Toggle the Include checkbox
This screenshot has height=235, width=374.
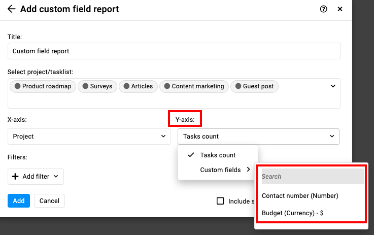(x=220, y=201)
